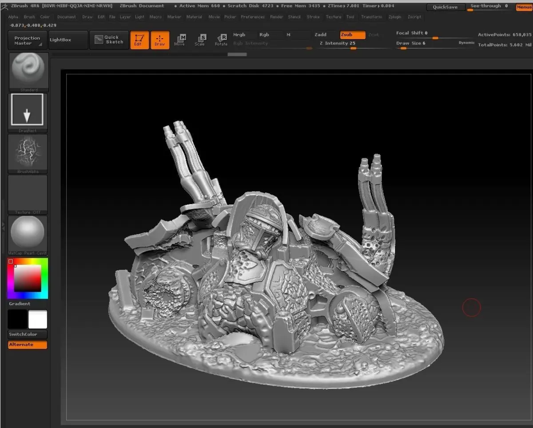The width and height of the screenshot is (533, 428).
Task: Click the SwitchColor button
Action: [x=28, y=335]
